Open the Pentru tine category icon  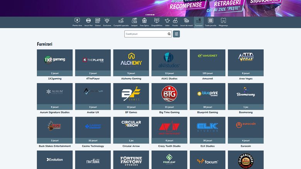pos(77,21)
